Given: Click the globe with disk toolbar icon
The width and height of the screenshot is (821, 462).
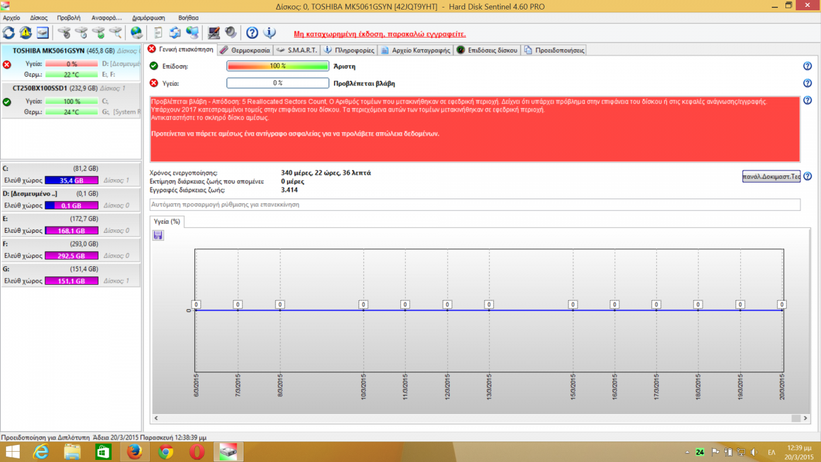Looking at the screenshot, I should (136, 32).
